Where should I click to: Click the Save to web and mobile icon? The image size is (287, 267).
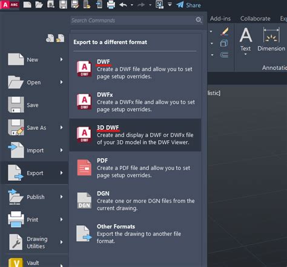click(99, 5)
